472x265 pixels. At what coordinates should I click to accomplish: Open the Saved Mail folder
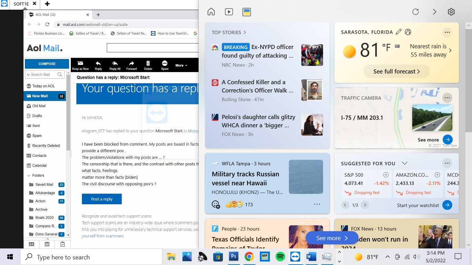pos(45,185)
